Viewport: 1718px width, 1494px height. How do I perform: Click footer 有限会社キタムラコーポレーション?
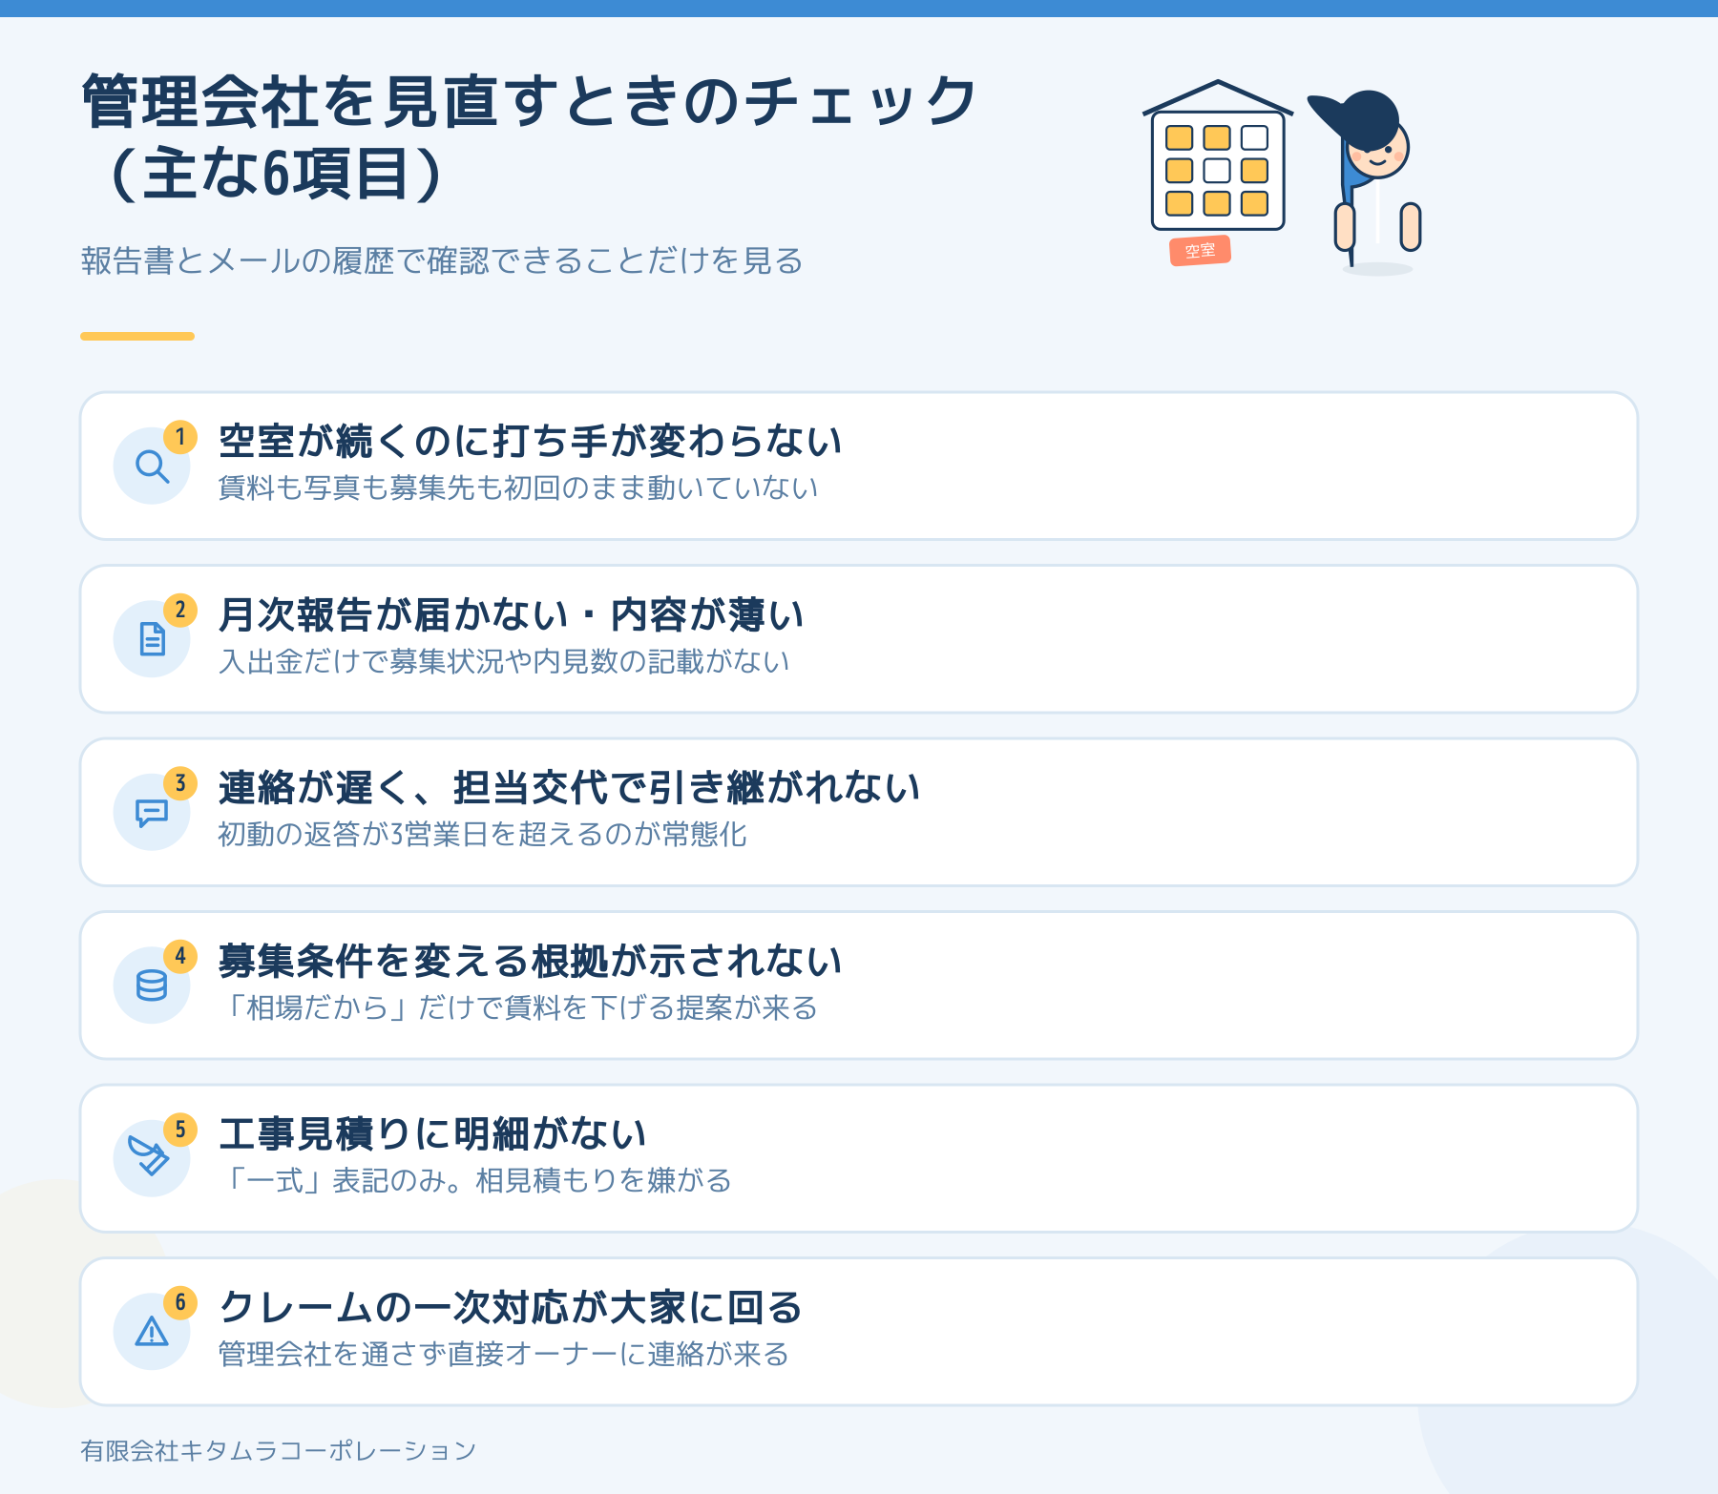pyautogui.click(x=278, y=1450)
